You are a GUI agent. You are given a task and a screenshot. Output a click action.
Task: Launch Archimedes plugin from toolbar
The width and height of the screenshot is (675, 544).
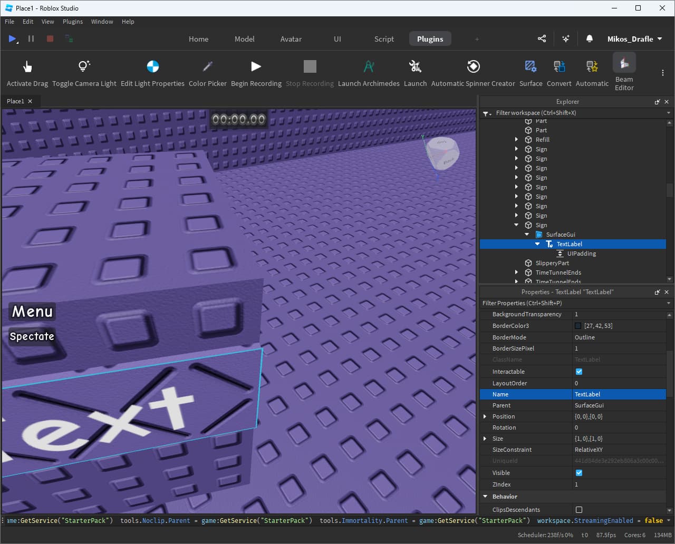[369, 67]
